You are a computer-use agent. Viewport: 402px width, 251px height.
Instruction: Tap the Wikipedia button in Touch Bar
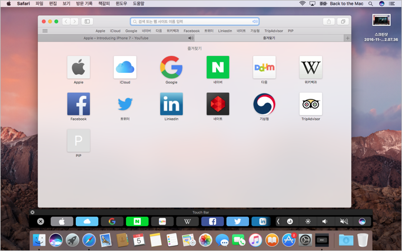pyautogui.click(x=187, y=221)
